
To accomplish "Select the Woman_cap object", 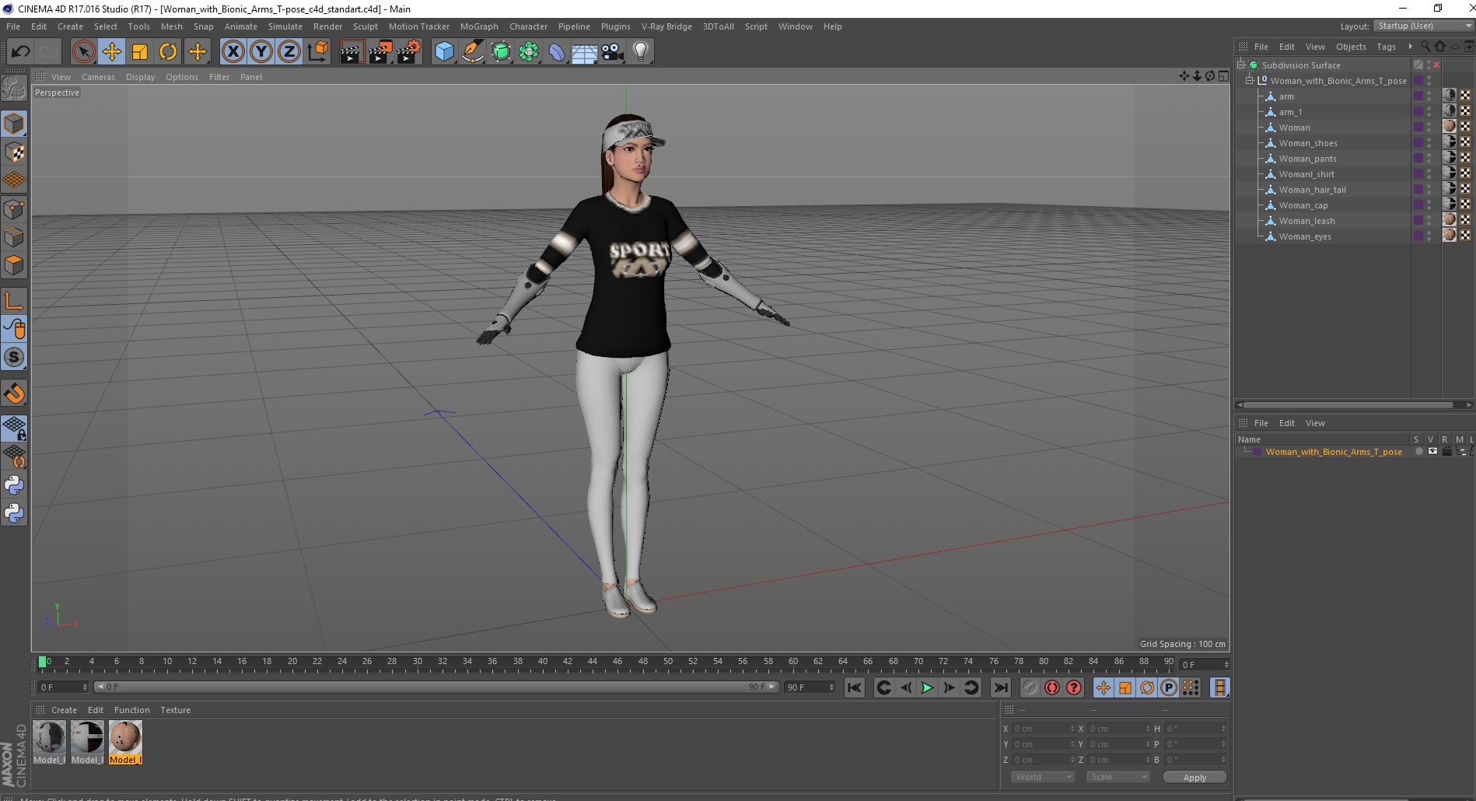I will pyautogui.click(x=1303, y=205).
